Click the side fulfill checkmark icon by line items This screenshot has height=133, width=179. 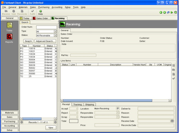(174, 78)
